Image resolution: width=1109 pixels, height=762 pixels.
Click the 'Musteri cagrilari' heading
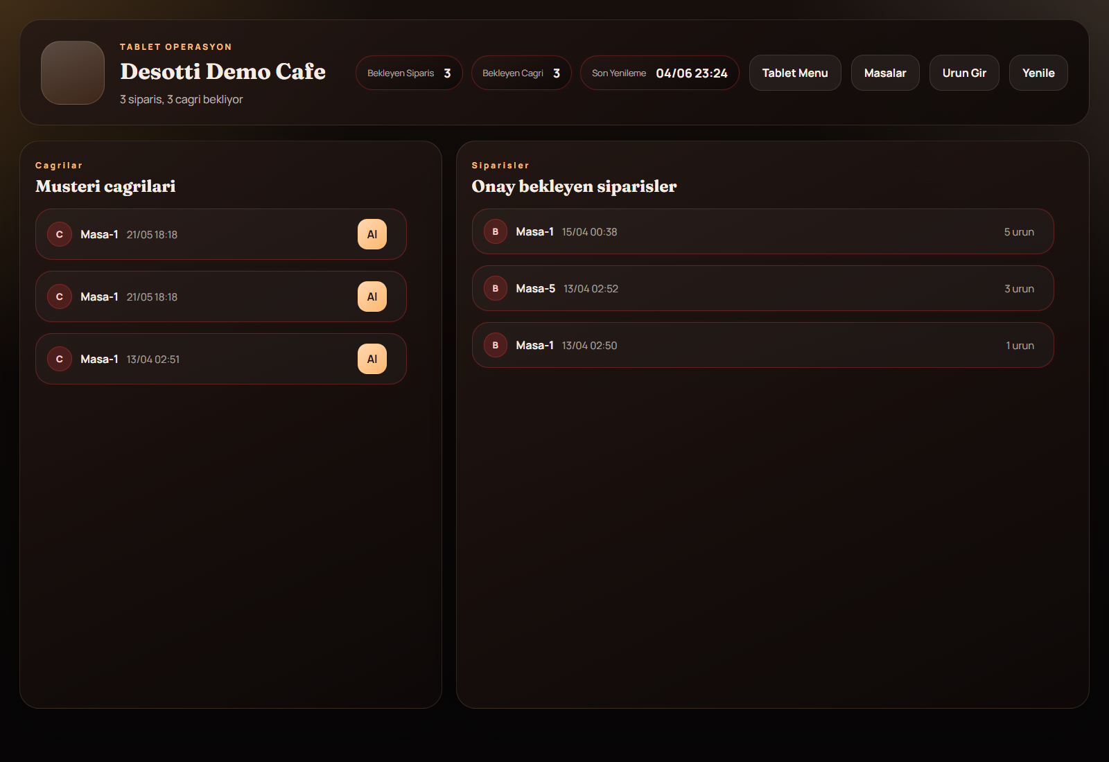click(105, 186)
